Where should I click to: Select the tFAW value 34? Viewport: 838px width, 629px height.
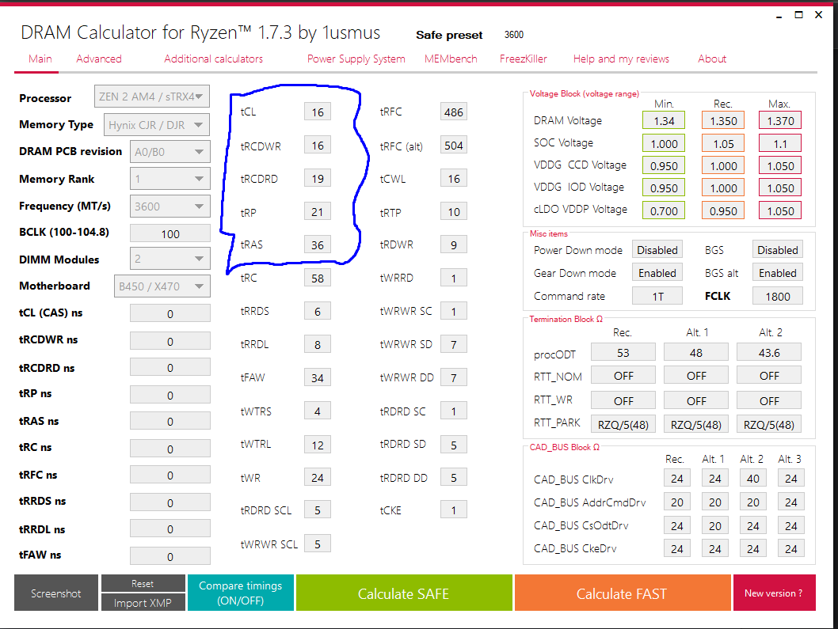[x=318, y=378]
